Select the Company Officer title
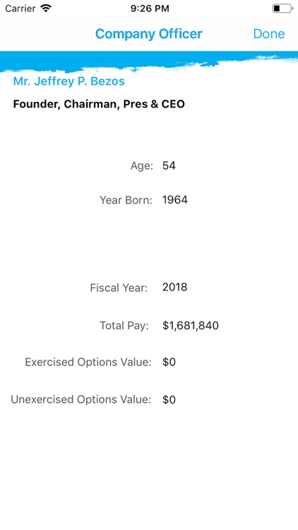Image resolution: width=298 pixels, height=530 pixels. pyautogui.click(x=149, y=34)
